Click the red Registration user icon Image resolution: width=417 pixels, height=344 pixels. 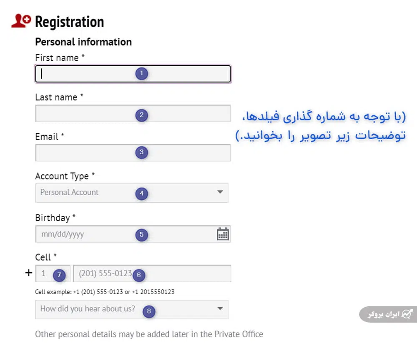pos(21,21)
